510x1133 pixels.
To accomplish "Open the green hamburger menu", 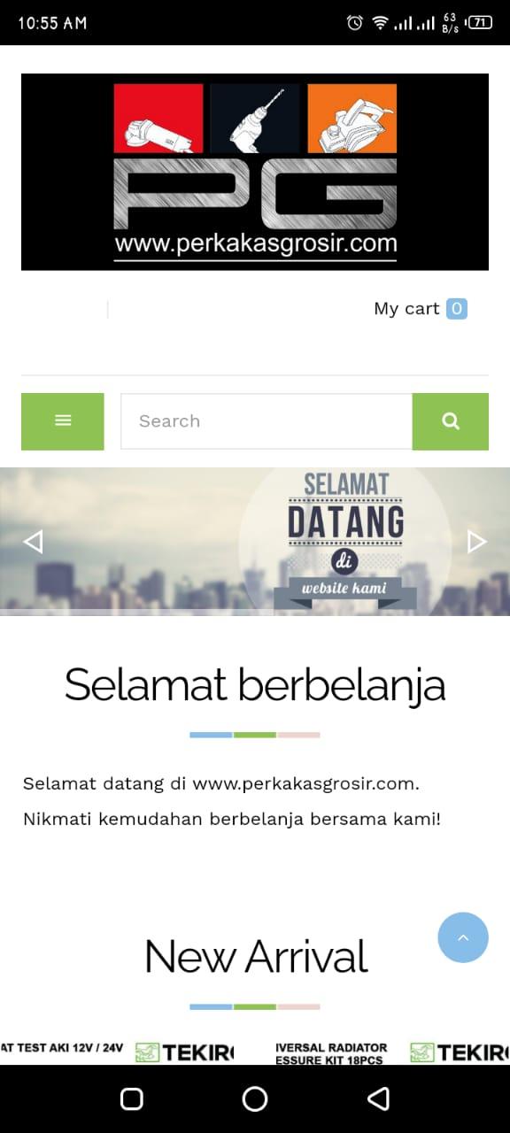I will (62, 421).
